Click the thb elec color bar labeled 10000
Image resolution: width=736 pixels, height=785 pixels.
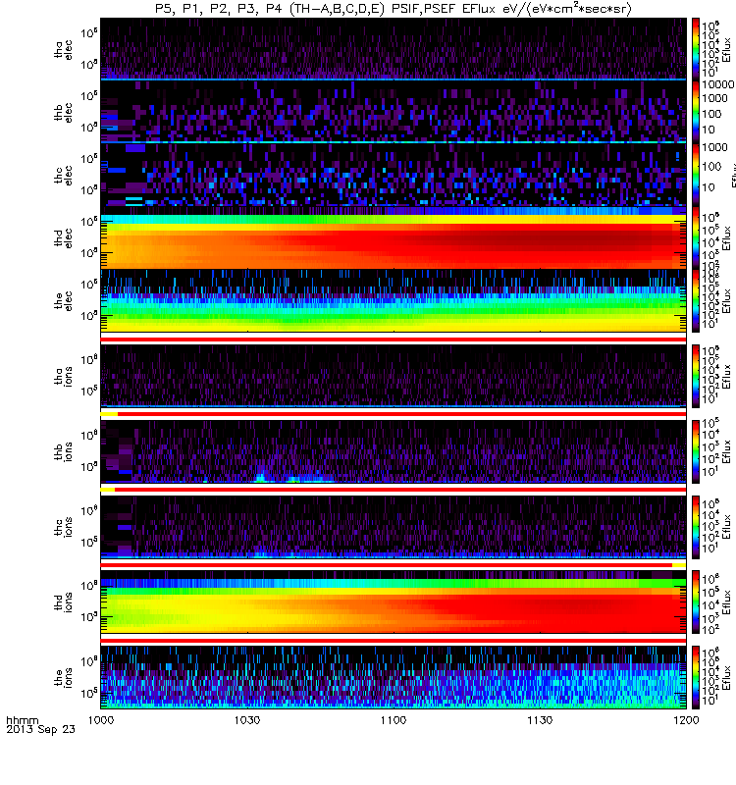pos(696,112)
